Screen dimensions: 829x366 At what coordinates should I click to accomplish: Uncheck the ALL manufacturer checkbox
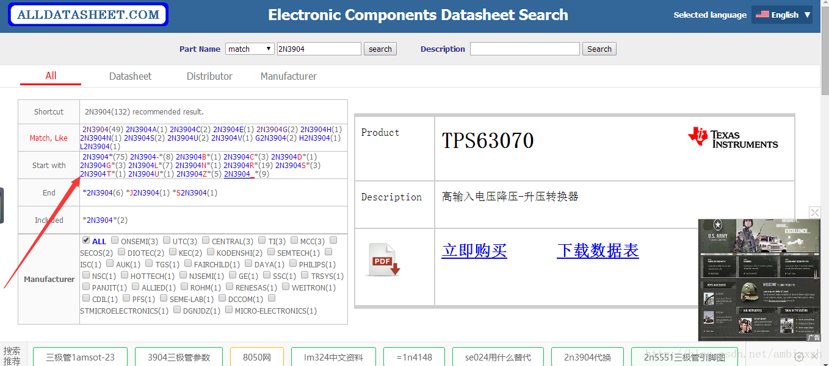click(x=86, y=241)
